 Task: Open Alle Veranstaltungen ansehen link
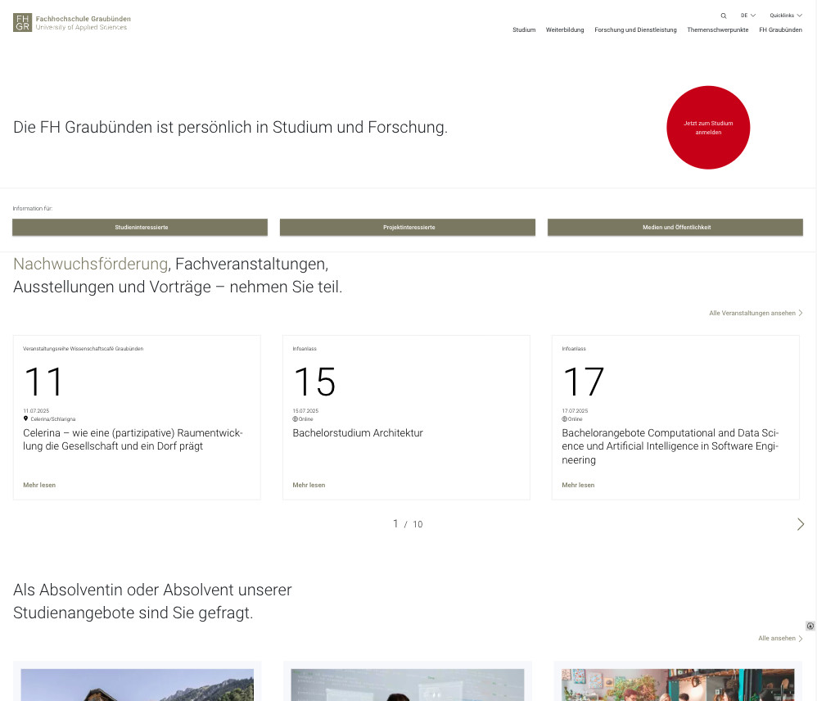pyautogui.click(x=756, y=313)
